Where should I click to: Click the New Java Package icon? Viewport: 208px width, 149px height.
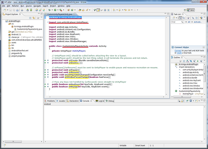(x=68, y=10)
